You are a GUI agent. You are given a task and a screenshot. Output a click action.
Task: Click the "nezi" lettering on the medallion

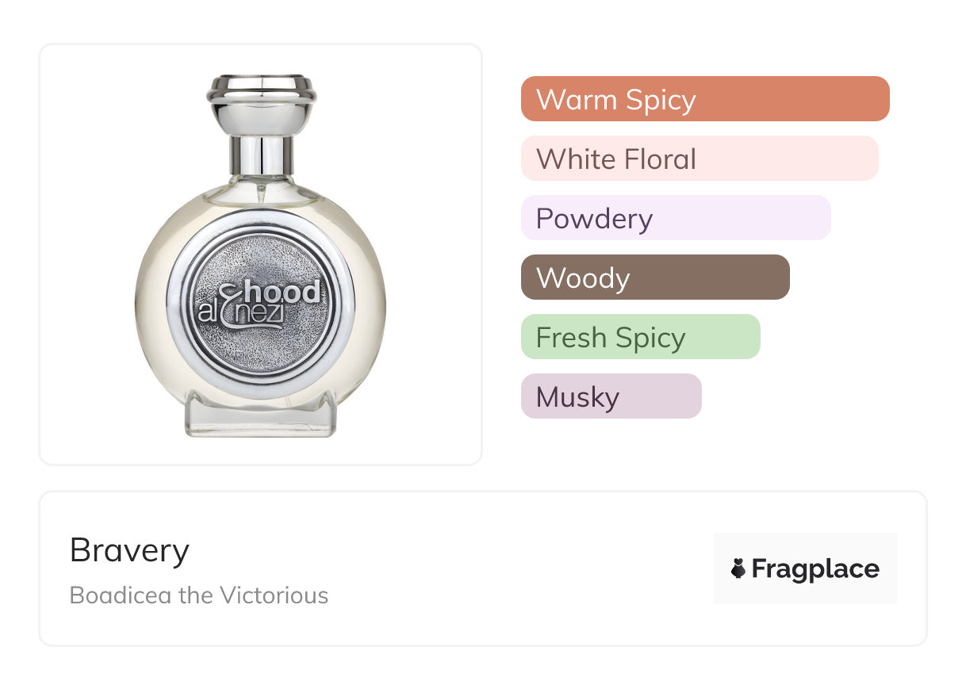point(260,316)
